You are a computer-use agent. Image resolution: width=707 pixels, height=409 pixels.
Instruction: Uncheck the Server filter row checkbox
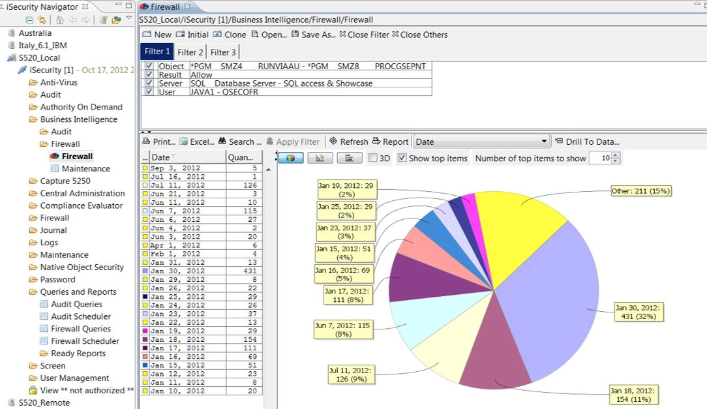(149, 83)
